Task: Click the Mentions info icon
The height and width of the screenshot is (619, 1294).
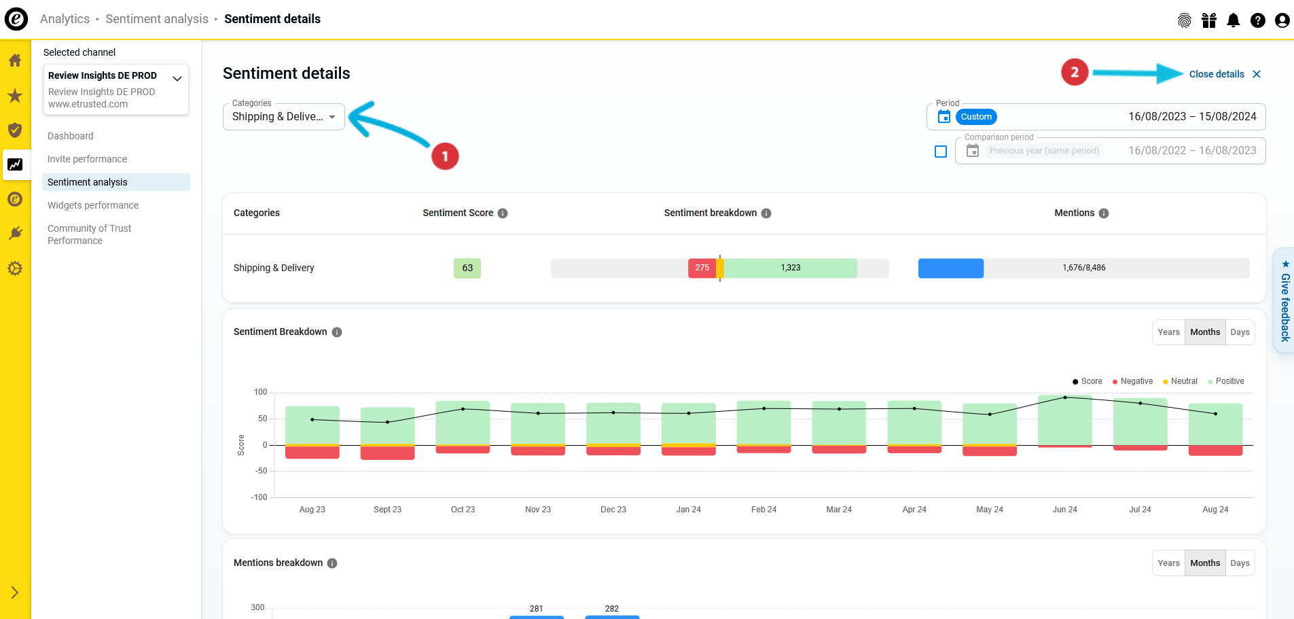Action: point(1104,213)
